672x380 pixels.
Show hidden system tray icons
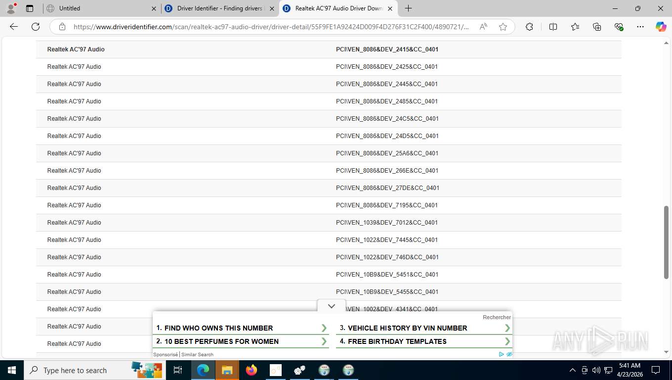click(573, 370)
